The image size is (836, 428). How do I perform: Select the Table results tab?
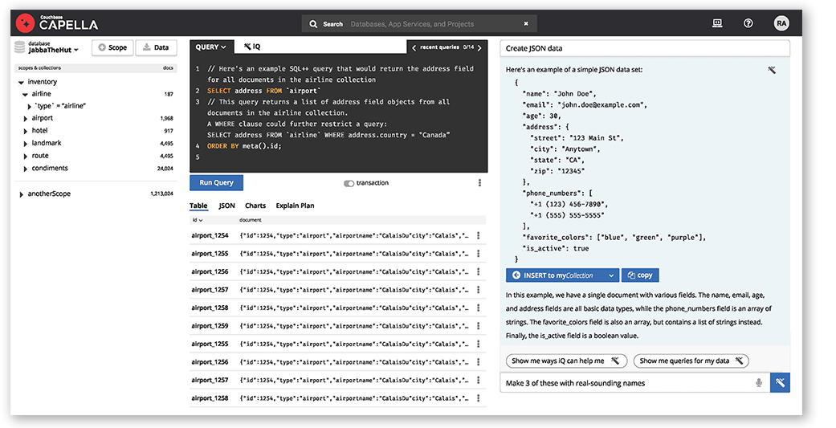198,206
